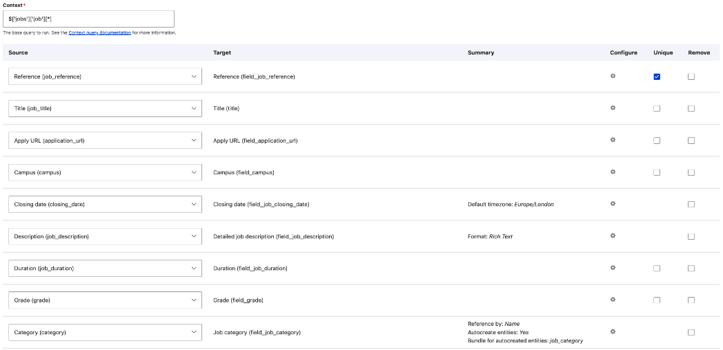
Task: Click inside the Context query input field
Action: pos(88,19)
